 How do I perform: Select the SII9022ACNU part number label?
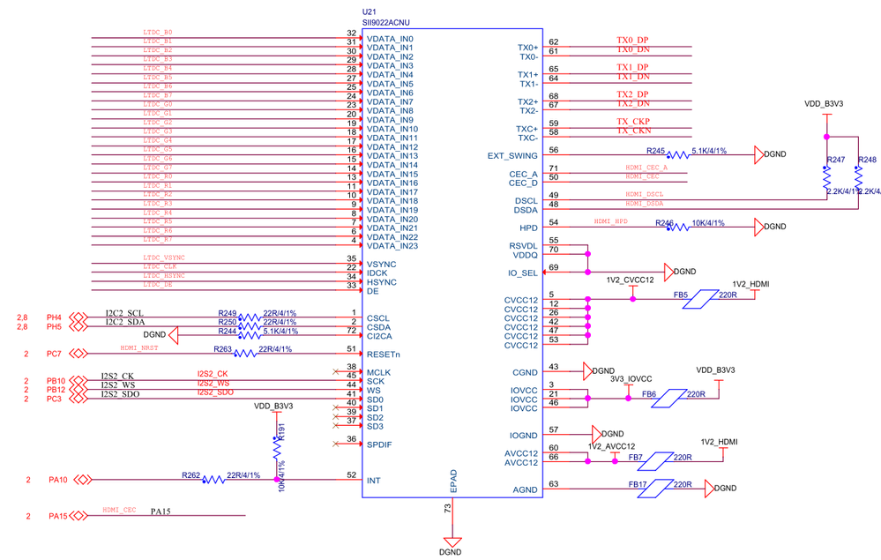point(386,22)
